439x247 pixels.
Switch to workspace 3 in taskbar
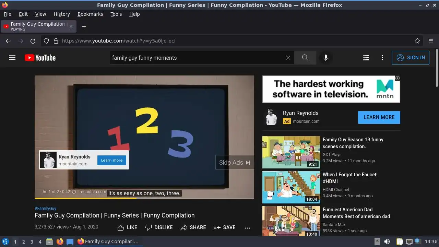tap(32, 242)
